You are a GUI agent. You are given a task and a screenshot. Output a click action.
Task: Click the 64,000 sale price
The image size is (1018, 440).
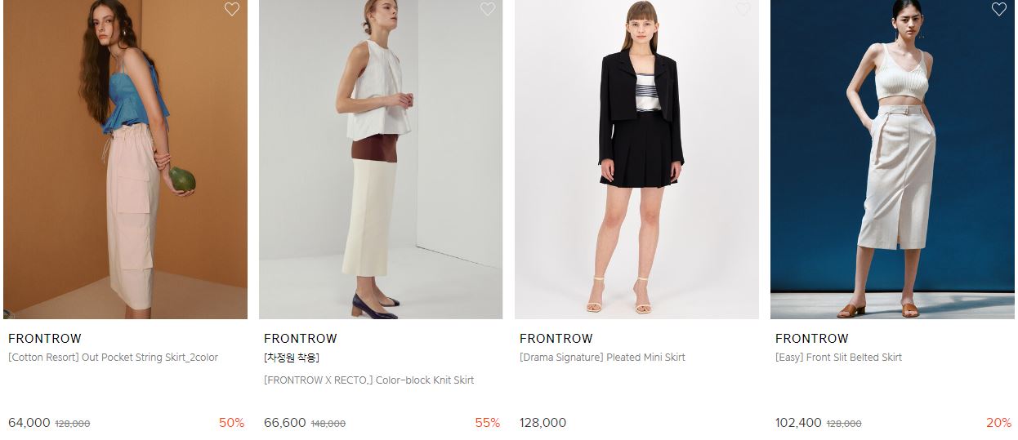29,423
